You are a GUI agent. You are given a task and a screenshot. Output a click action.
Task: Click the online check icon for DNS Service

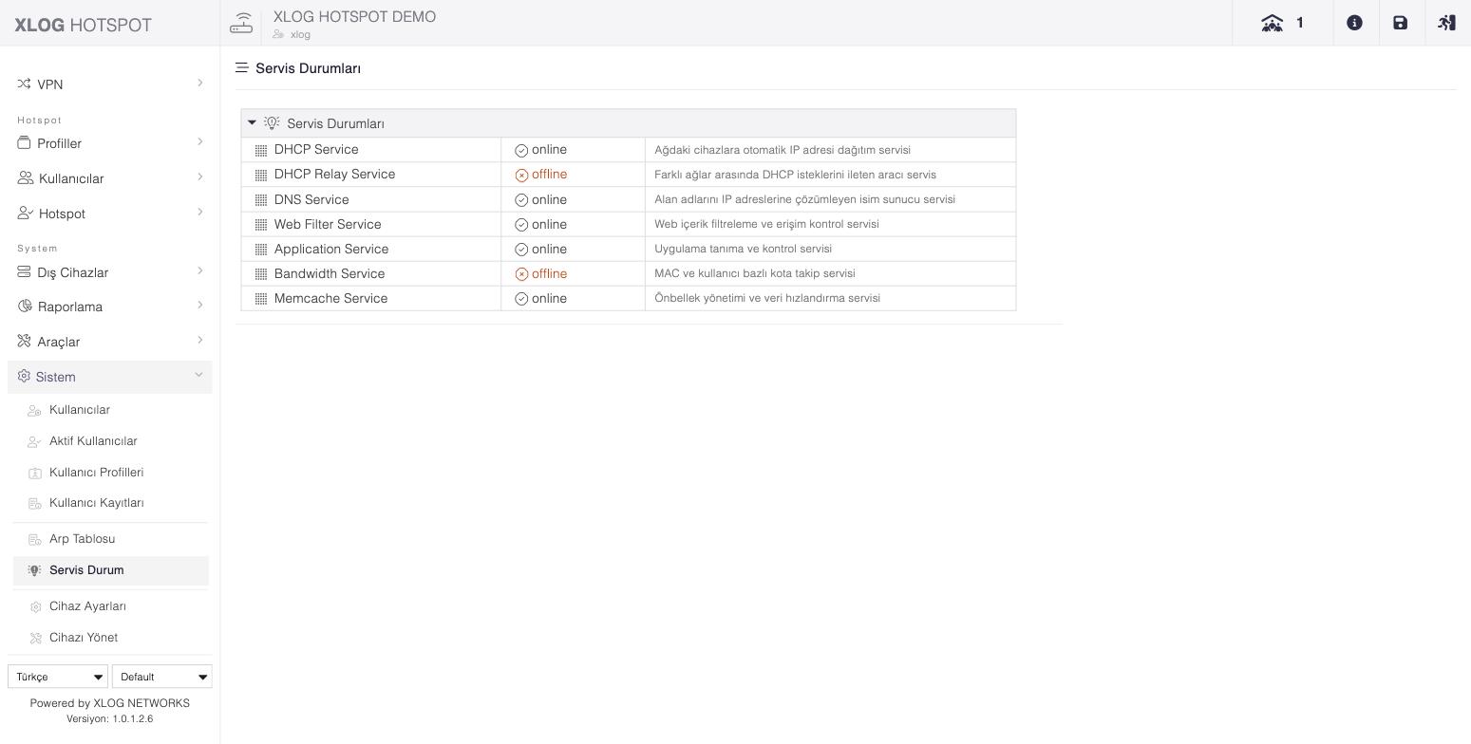pos(521,199)
